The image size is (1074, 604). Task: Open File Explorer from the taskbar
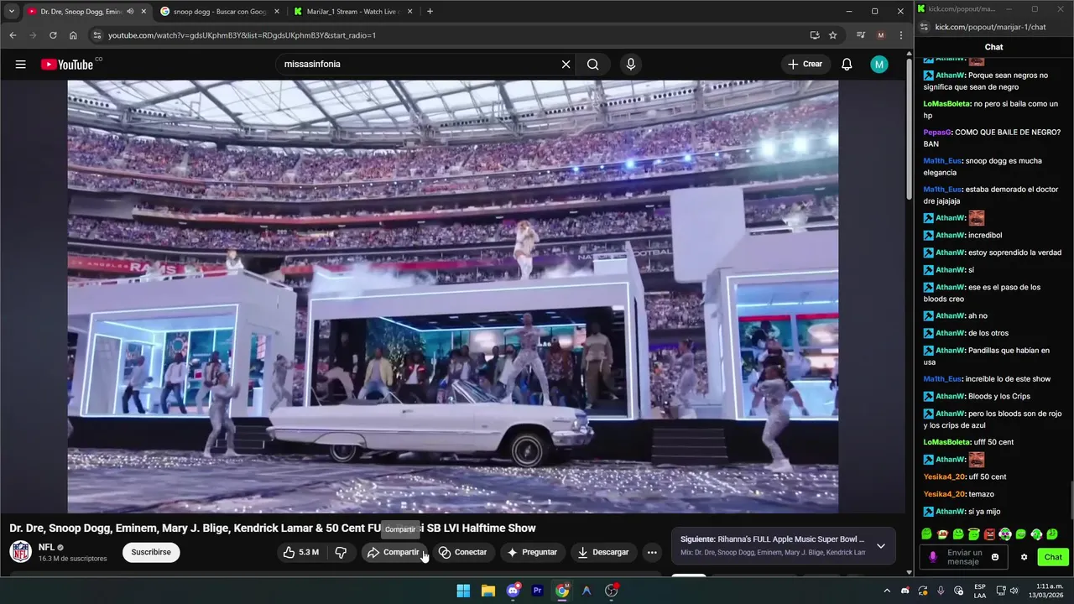487,591
